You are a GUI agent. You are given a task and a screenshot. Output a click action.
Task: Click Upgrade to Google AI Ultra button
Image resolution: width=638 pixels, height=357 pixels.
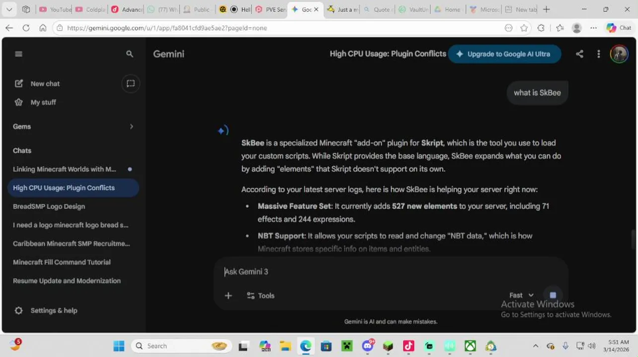(x=504, y=54)
